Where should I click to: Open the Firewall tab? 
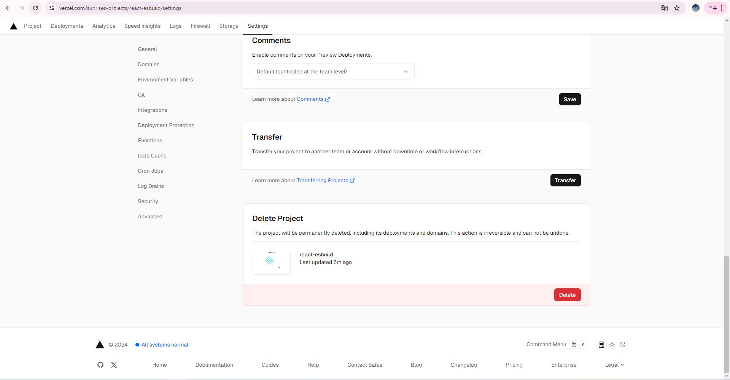coord(200,26)
